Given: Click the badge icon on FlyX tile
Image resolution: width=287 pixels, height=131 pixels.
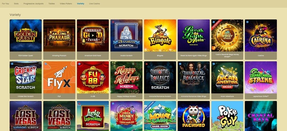Looking at the screenshot, I should click(x=46, y=64).
